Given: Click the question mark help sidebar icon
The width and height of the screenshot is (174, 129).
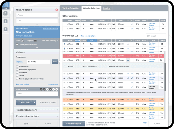Looking at the screenshot, I should point(5,21).
